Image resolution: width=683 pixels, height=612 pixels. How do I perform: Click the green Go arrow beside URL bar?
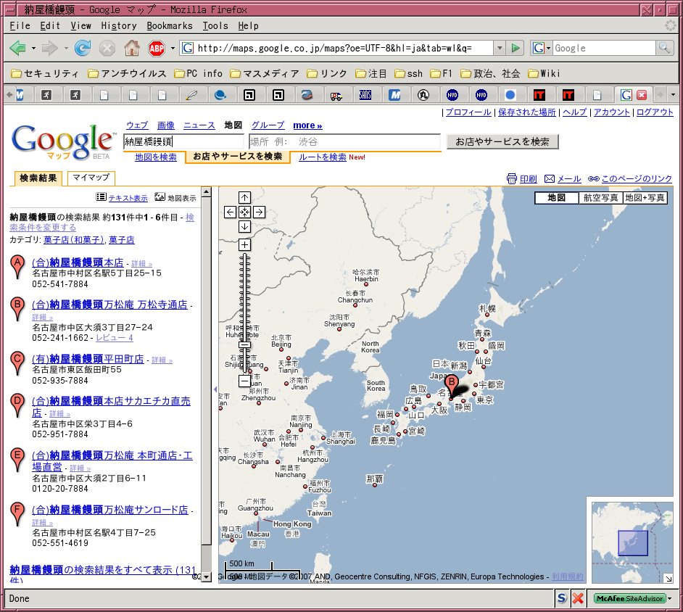(x=516, y=48)
